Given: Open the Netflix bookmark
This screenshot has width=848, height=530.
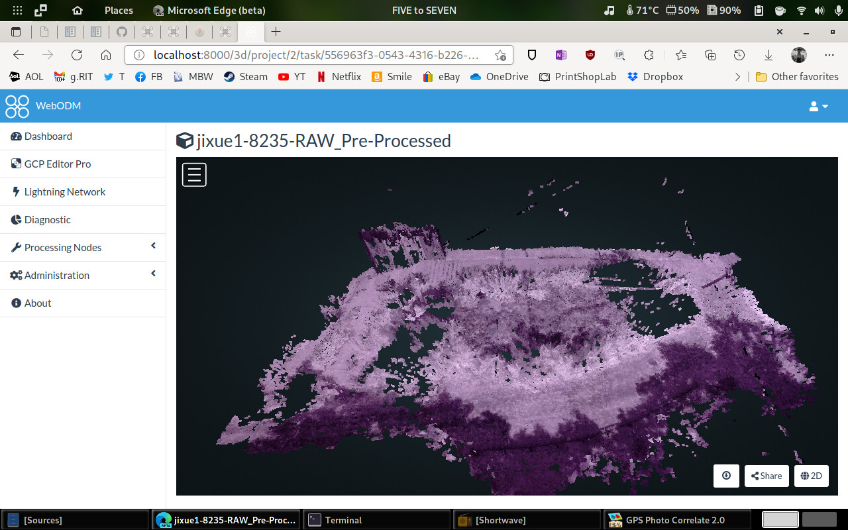Looking at the screenshot, I should 339,77.
